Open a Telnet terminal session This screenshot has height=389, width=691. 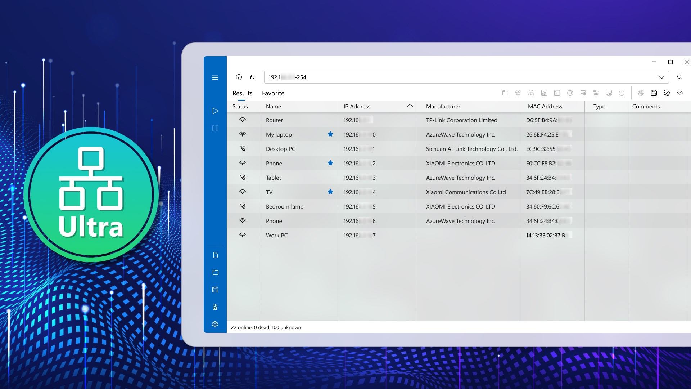point(557,93)
